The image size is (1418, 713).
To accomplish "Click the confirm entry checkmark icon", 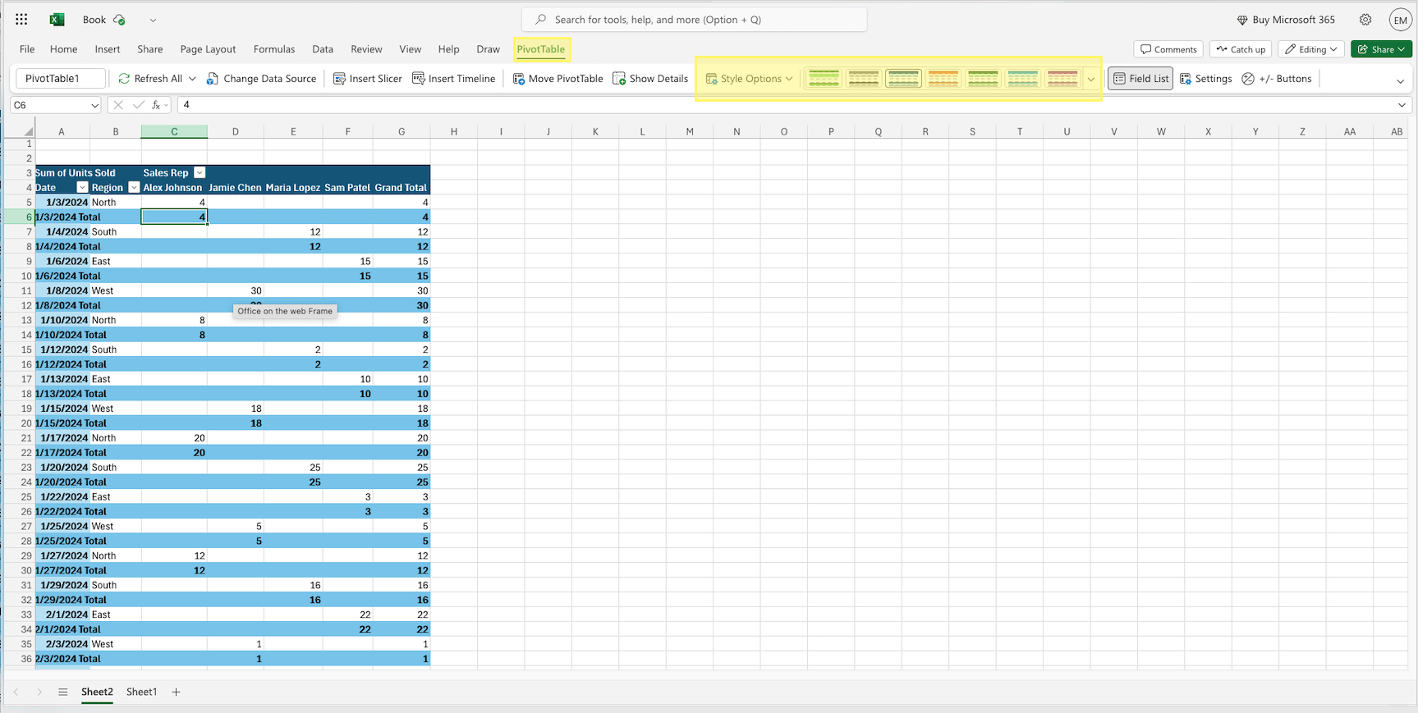I will (138, 105).
